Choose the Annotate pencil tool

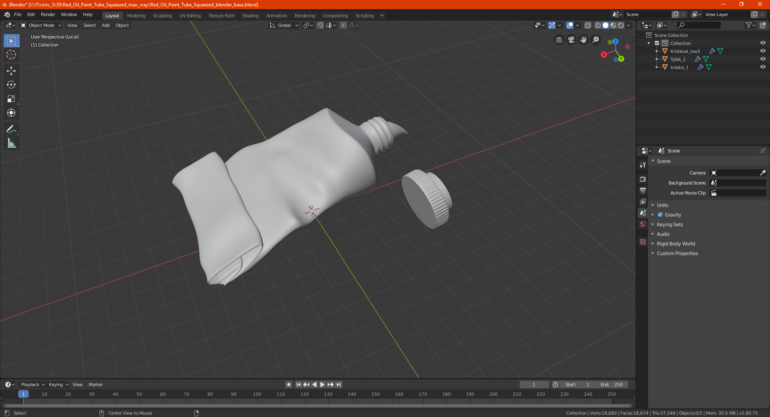(x=11, y=129)
